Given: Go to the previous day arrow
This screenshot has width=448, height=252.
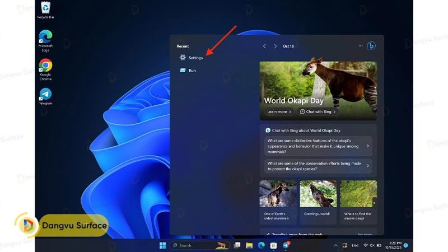Looking at the screenshot, I should tap(264, 46).
